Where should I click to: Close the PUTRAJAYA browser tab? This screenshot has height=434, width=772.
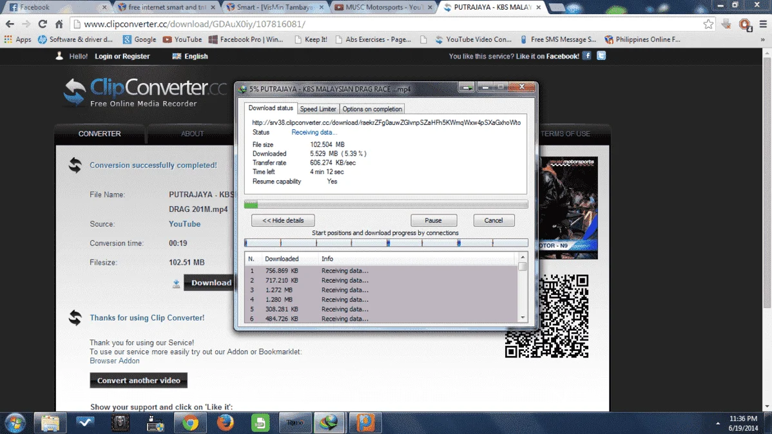[x=538, y=7]
